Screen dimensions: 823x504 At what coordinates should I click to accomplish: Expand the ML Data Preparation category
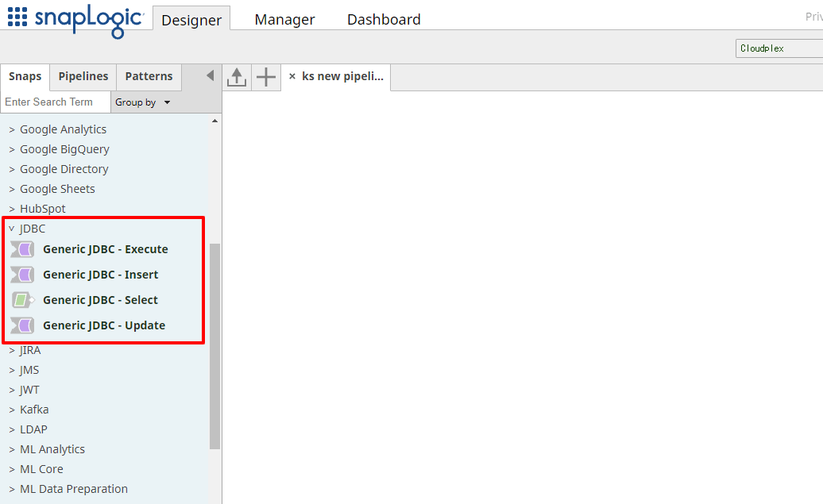pos(68,489)
